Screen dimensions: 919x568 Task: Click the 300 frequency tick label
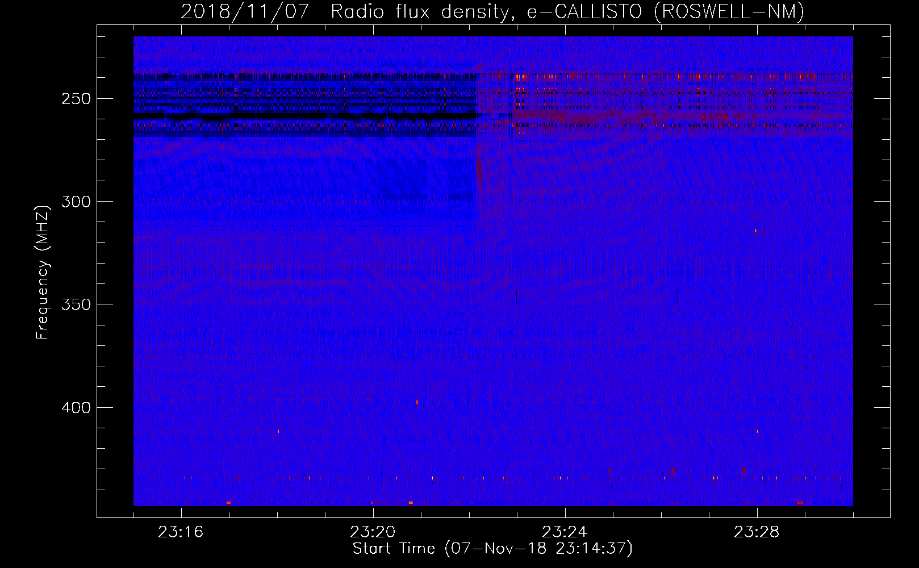76,202
